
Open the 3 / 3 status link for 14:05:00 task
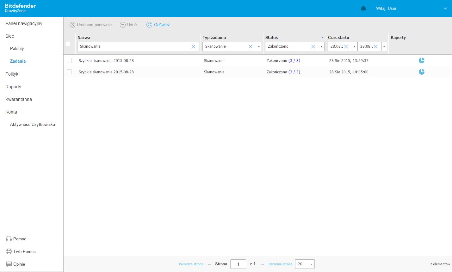tap(294, 72)
